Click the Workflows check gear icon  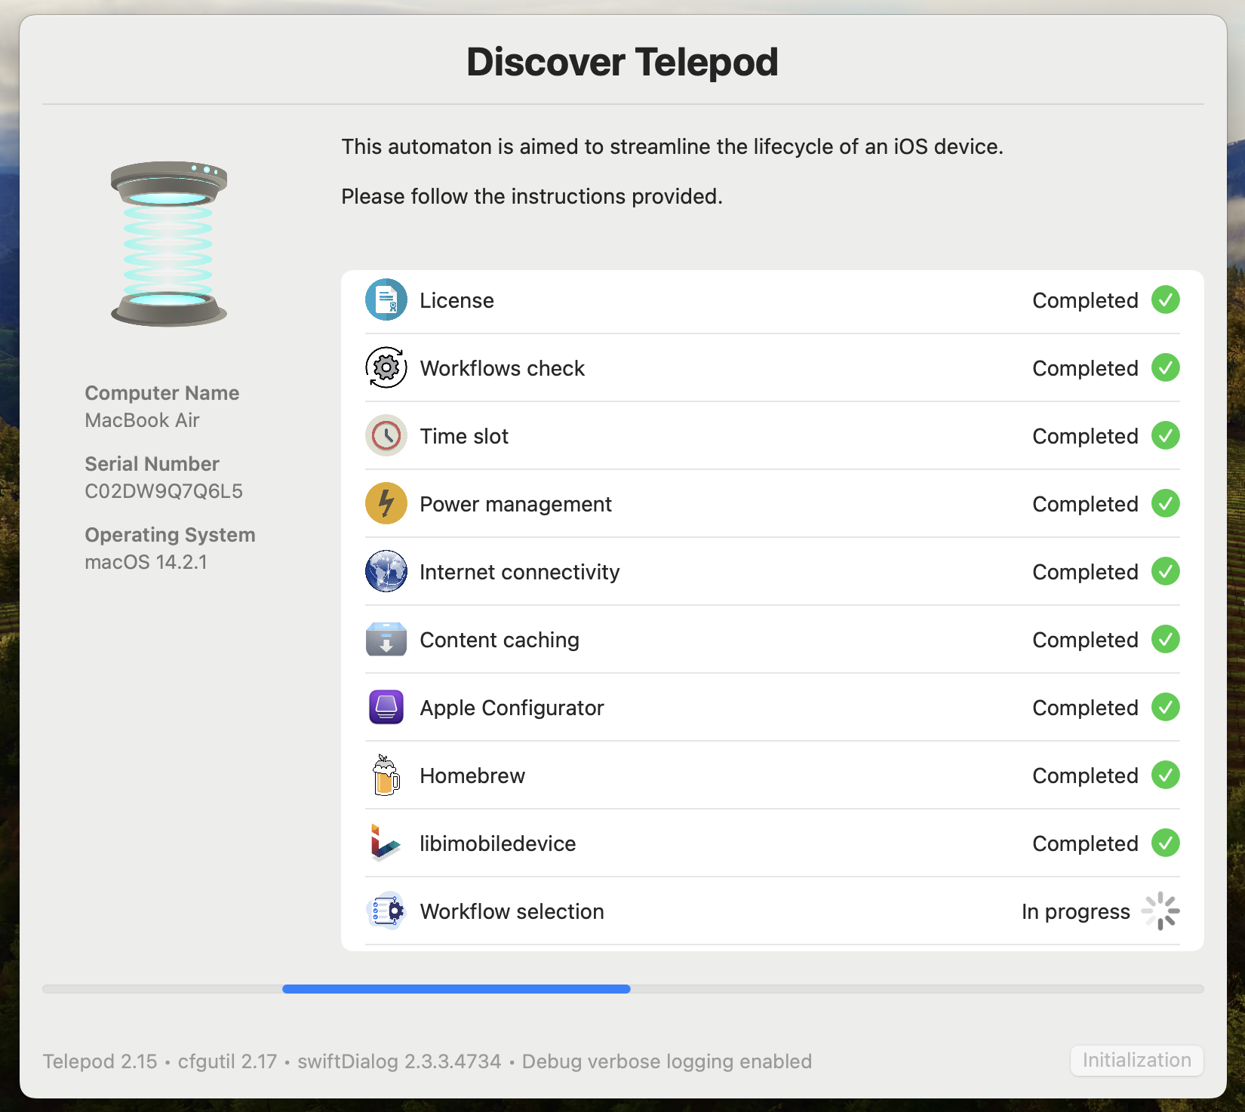click(386, 368)
